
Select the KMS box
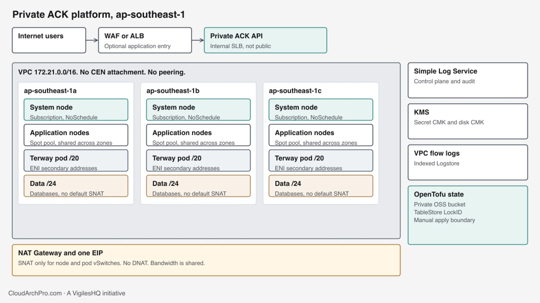(x=468, y=121)
